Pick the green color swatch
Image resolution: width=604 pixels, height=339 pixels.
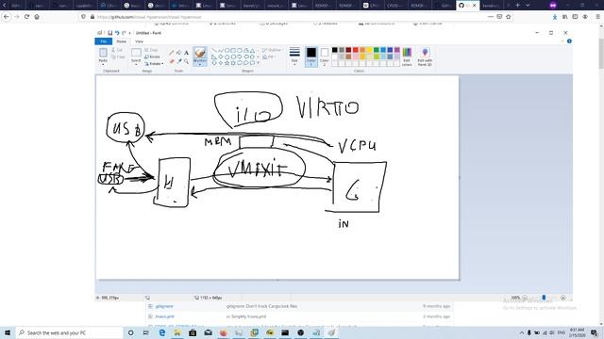pyautogui.click(x=376, y=50)
